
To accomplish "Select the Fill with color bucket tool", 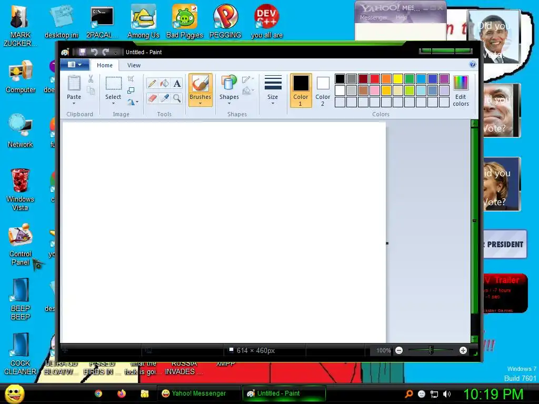I will pyautogui.click(x=165, y=84).
